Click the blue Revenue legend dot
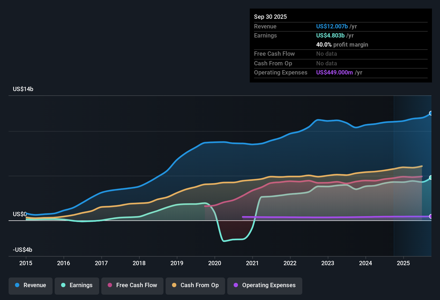The height and width of the screenshot is (300, 440). tap(17, 285)
